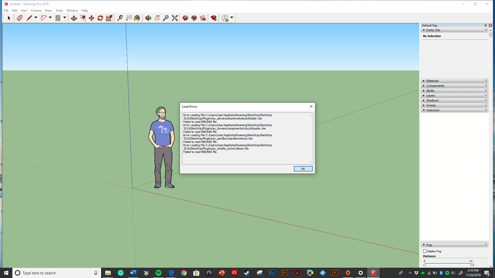Open the Window menu
Image resolution: width=495 pixels, height=278 pixels.
[72, 10]
